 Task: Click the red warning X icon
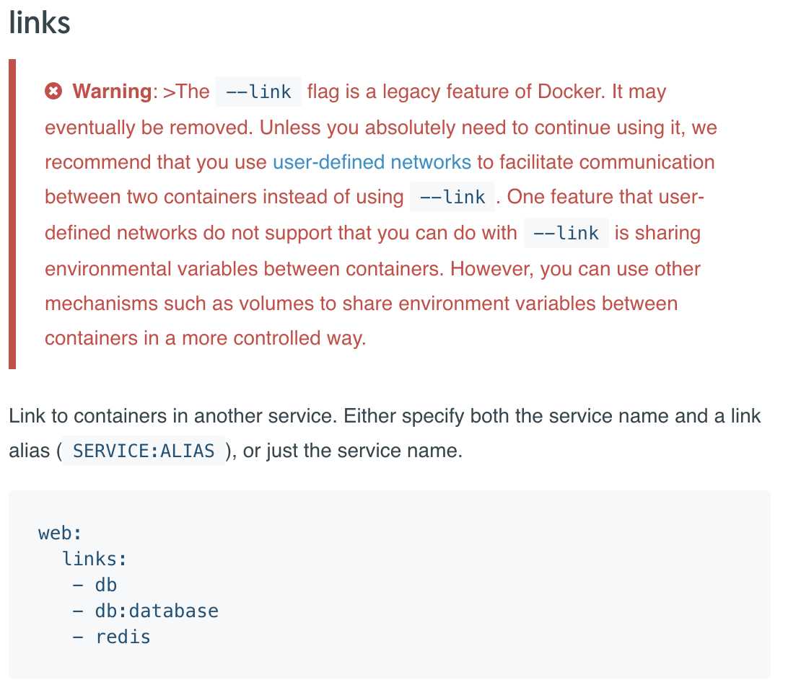[53, 92]
